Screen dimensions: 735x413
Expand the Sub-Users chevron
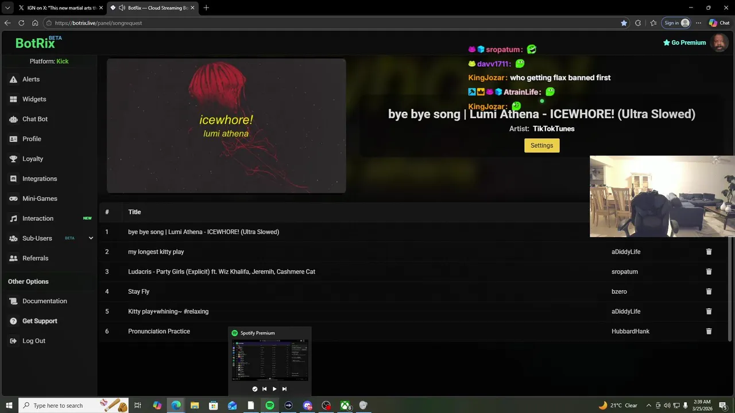click(x=91, y=238)
